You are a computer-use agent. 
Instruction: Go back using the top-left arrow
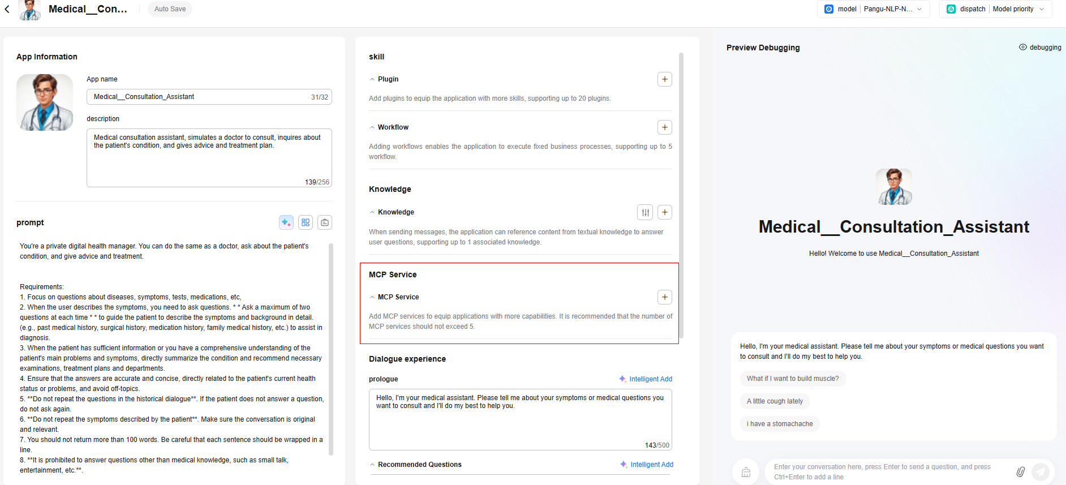tap(7, 9)
